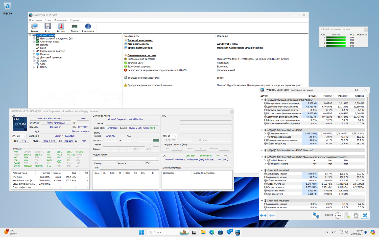Click the Microsoft Edge taskbar icon
Image resolution: width=379 pixels, height=237 pixels.
pos(211,232)
